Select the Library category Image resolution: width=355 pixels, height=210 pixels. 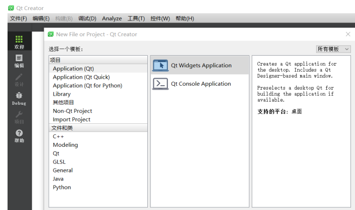pyautogui.click(x=98, y=94)
